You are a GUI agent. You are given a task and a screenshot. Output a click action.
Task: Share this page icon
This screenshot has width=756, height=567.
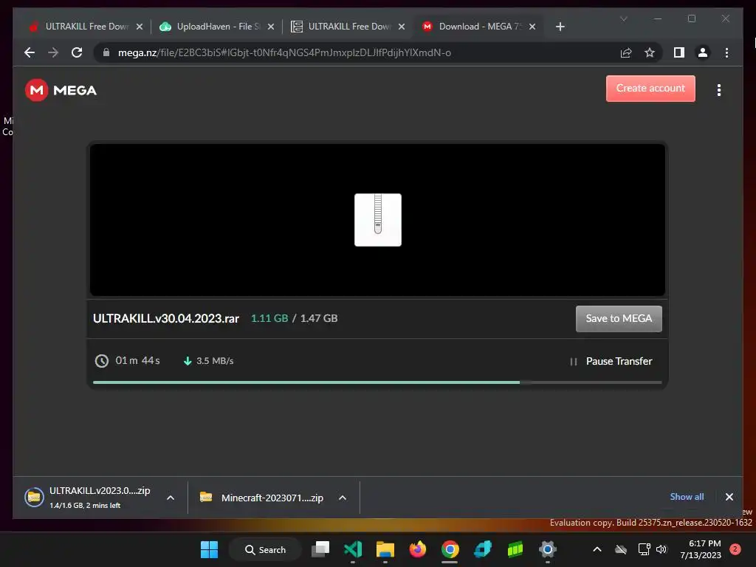[626, 52]
